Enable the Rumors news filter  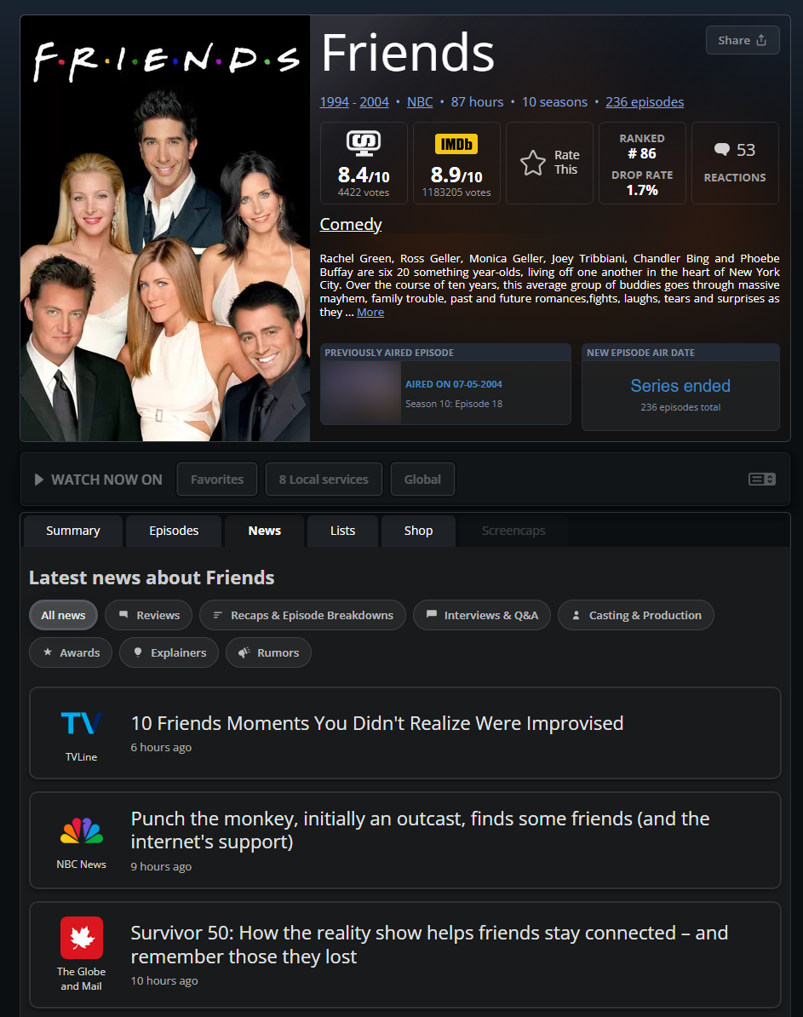pyautogui.click(x=268, y=652)
